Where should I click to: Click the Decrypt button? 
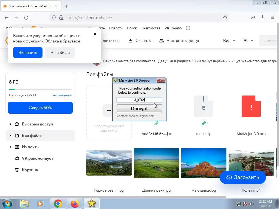coord(139,109)
